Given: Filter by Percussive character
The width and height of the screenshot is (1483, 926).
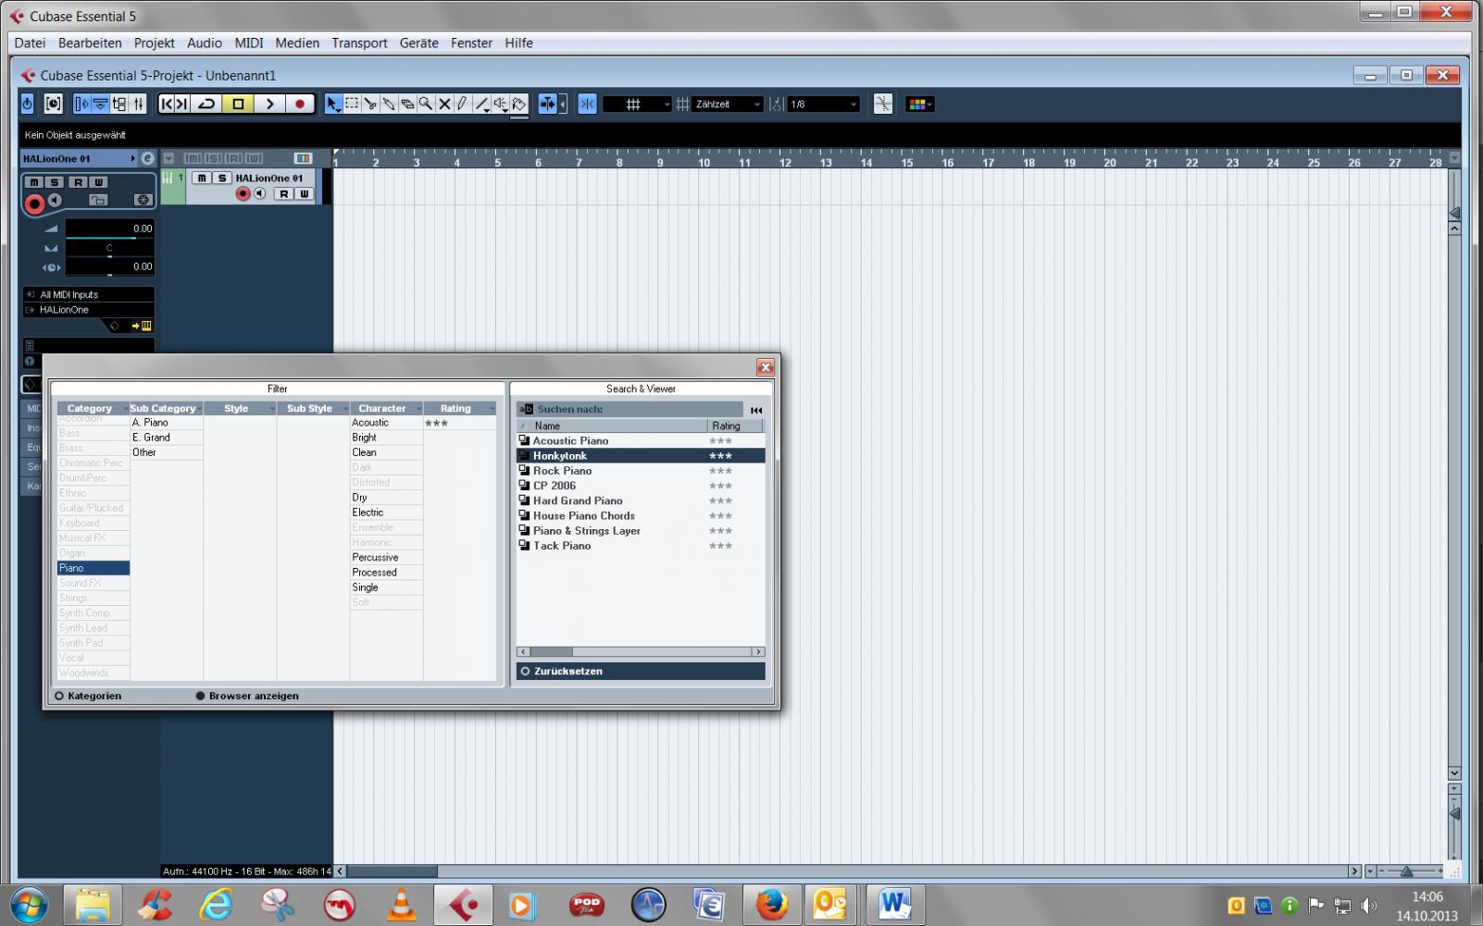Looking at the screenshot, I should point(386,558).
